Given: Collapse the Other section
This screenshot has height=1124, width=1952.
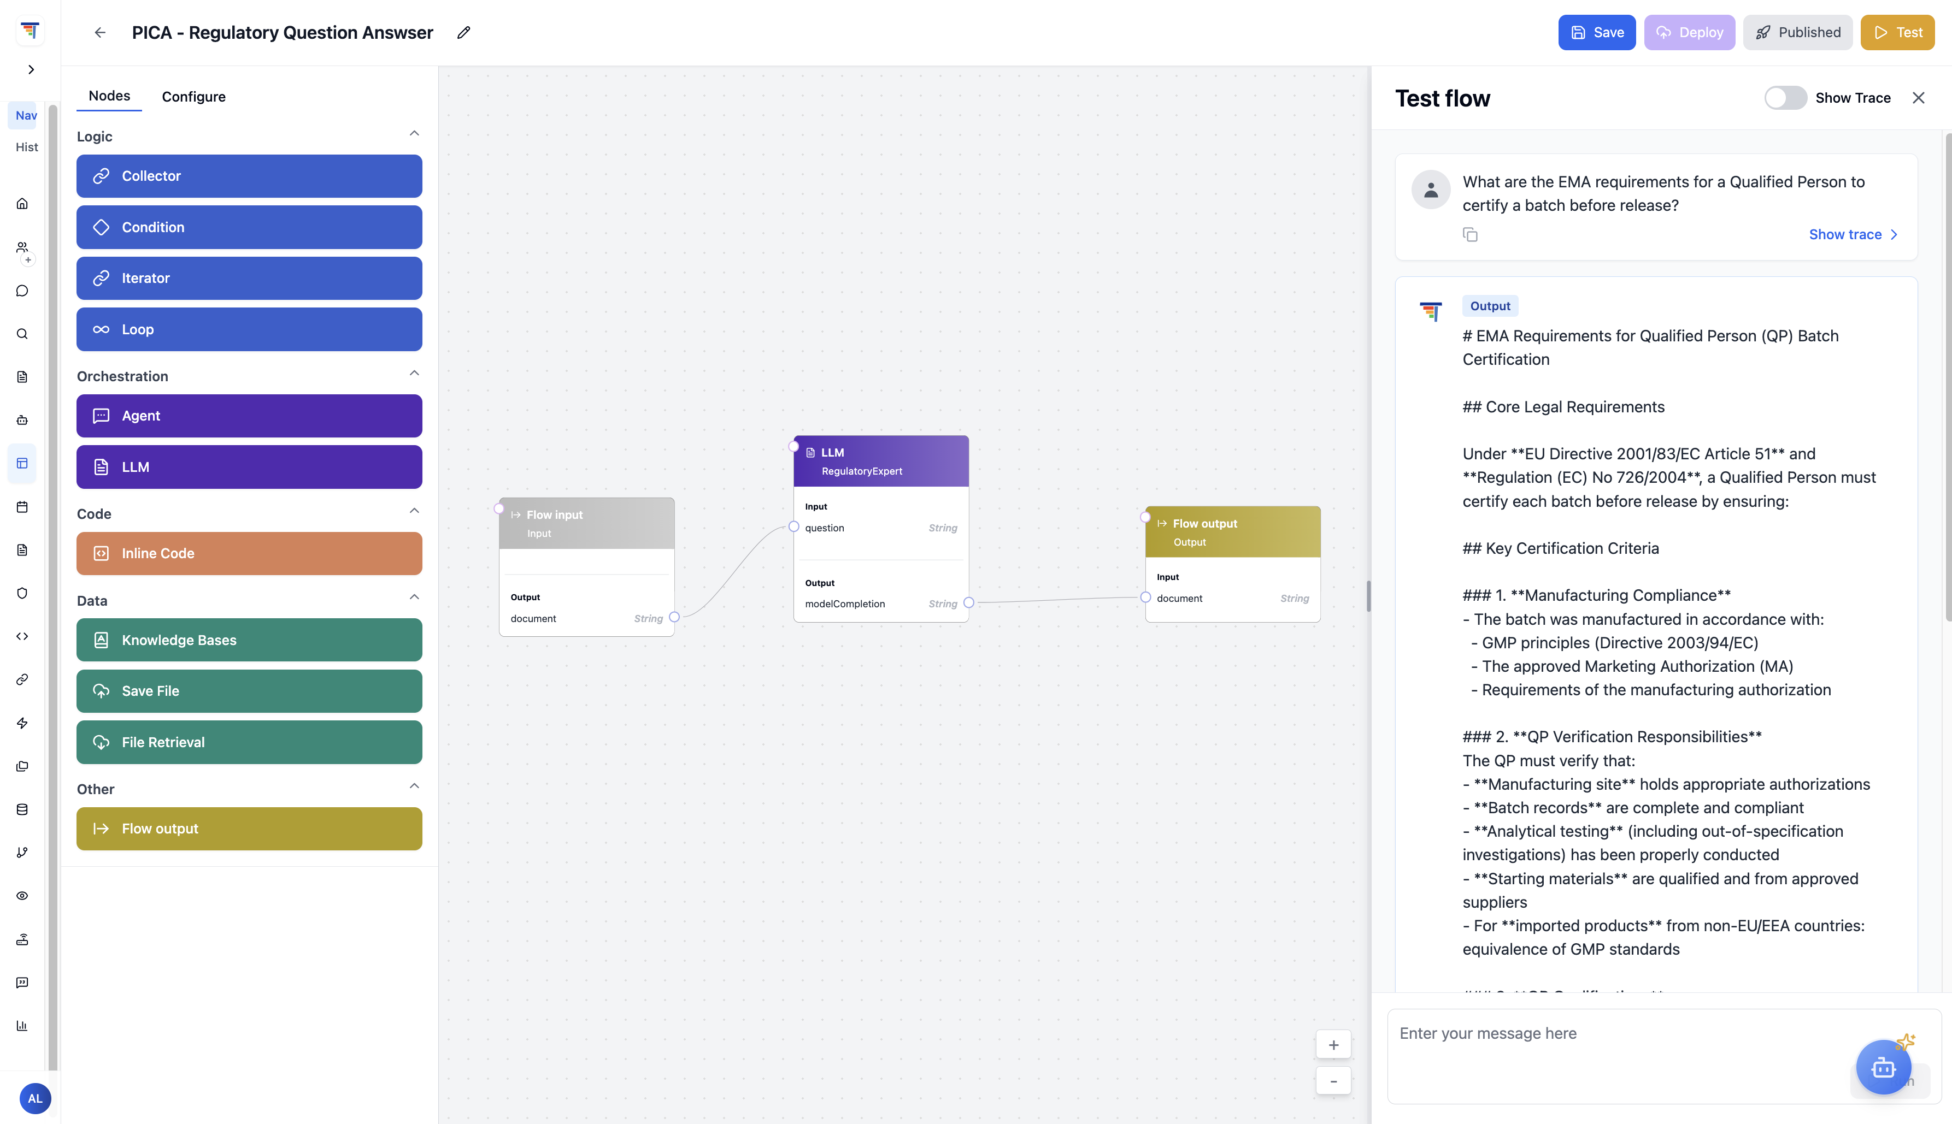Looking at the screenshot, I should click(414, 786).
